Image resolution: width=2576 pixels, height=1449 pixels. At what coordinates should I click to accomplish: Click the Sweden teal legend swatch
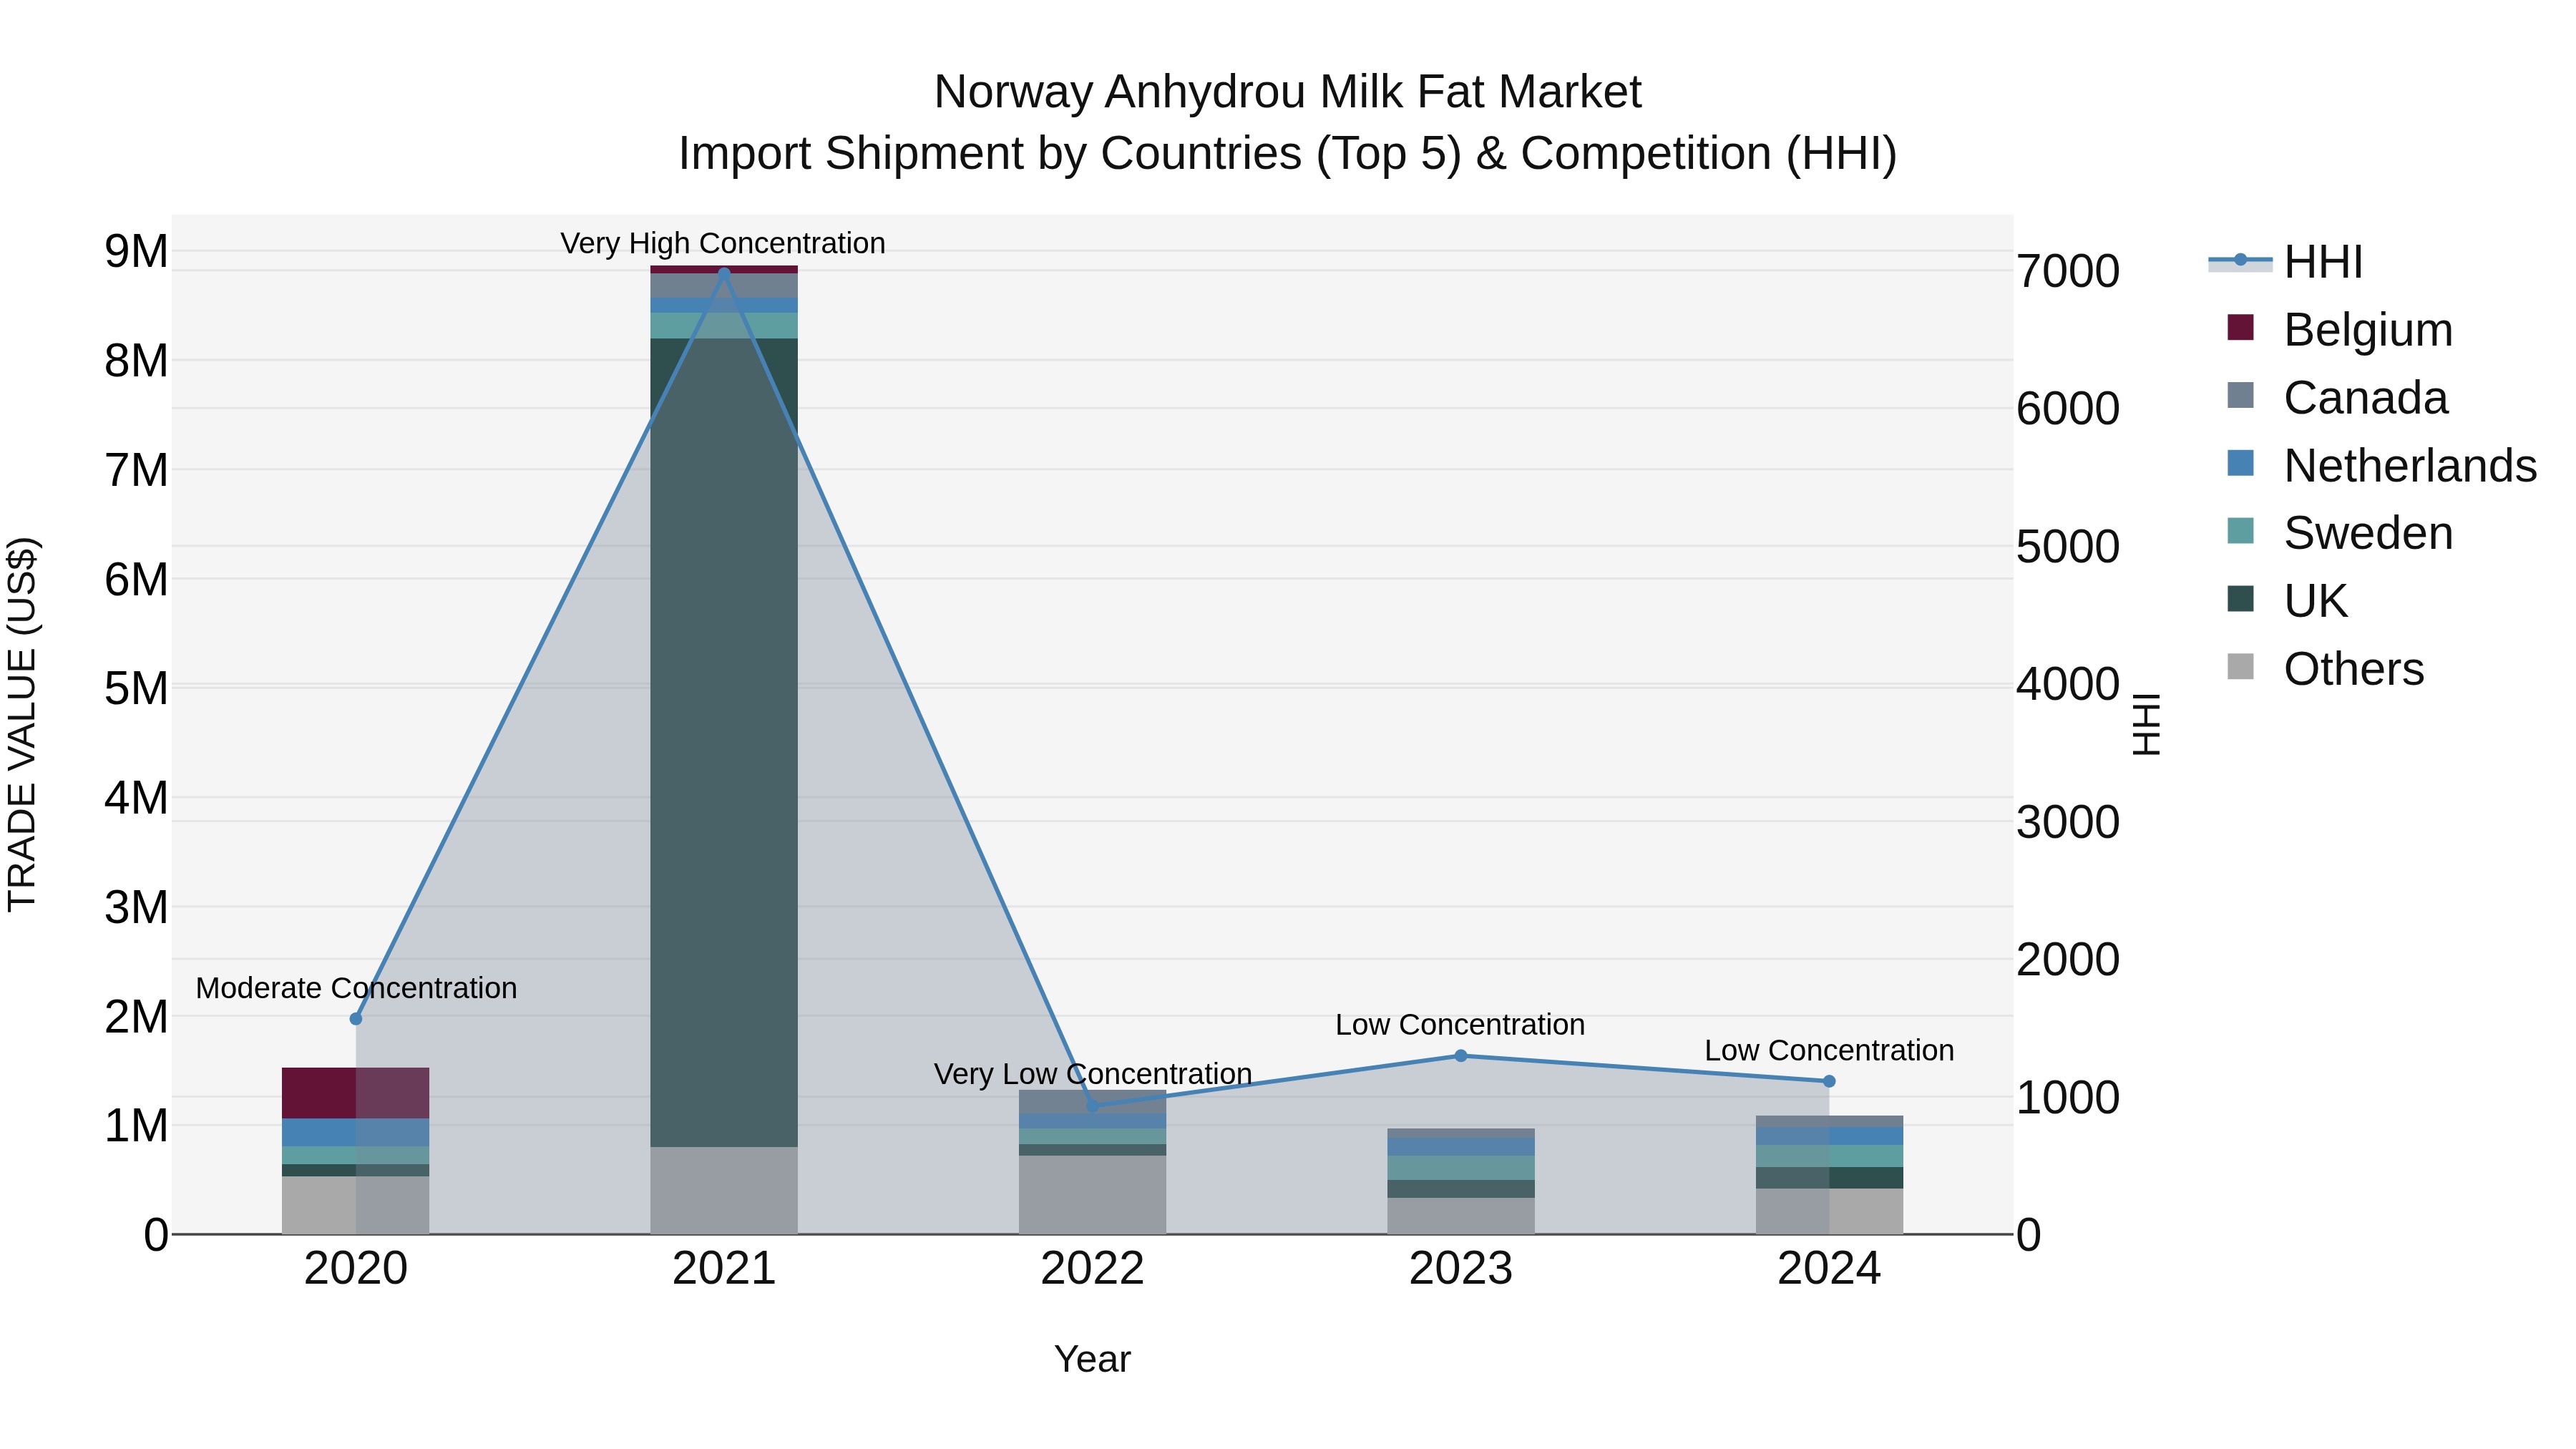[x=2241, y=530]
